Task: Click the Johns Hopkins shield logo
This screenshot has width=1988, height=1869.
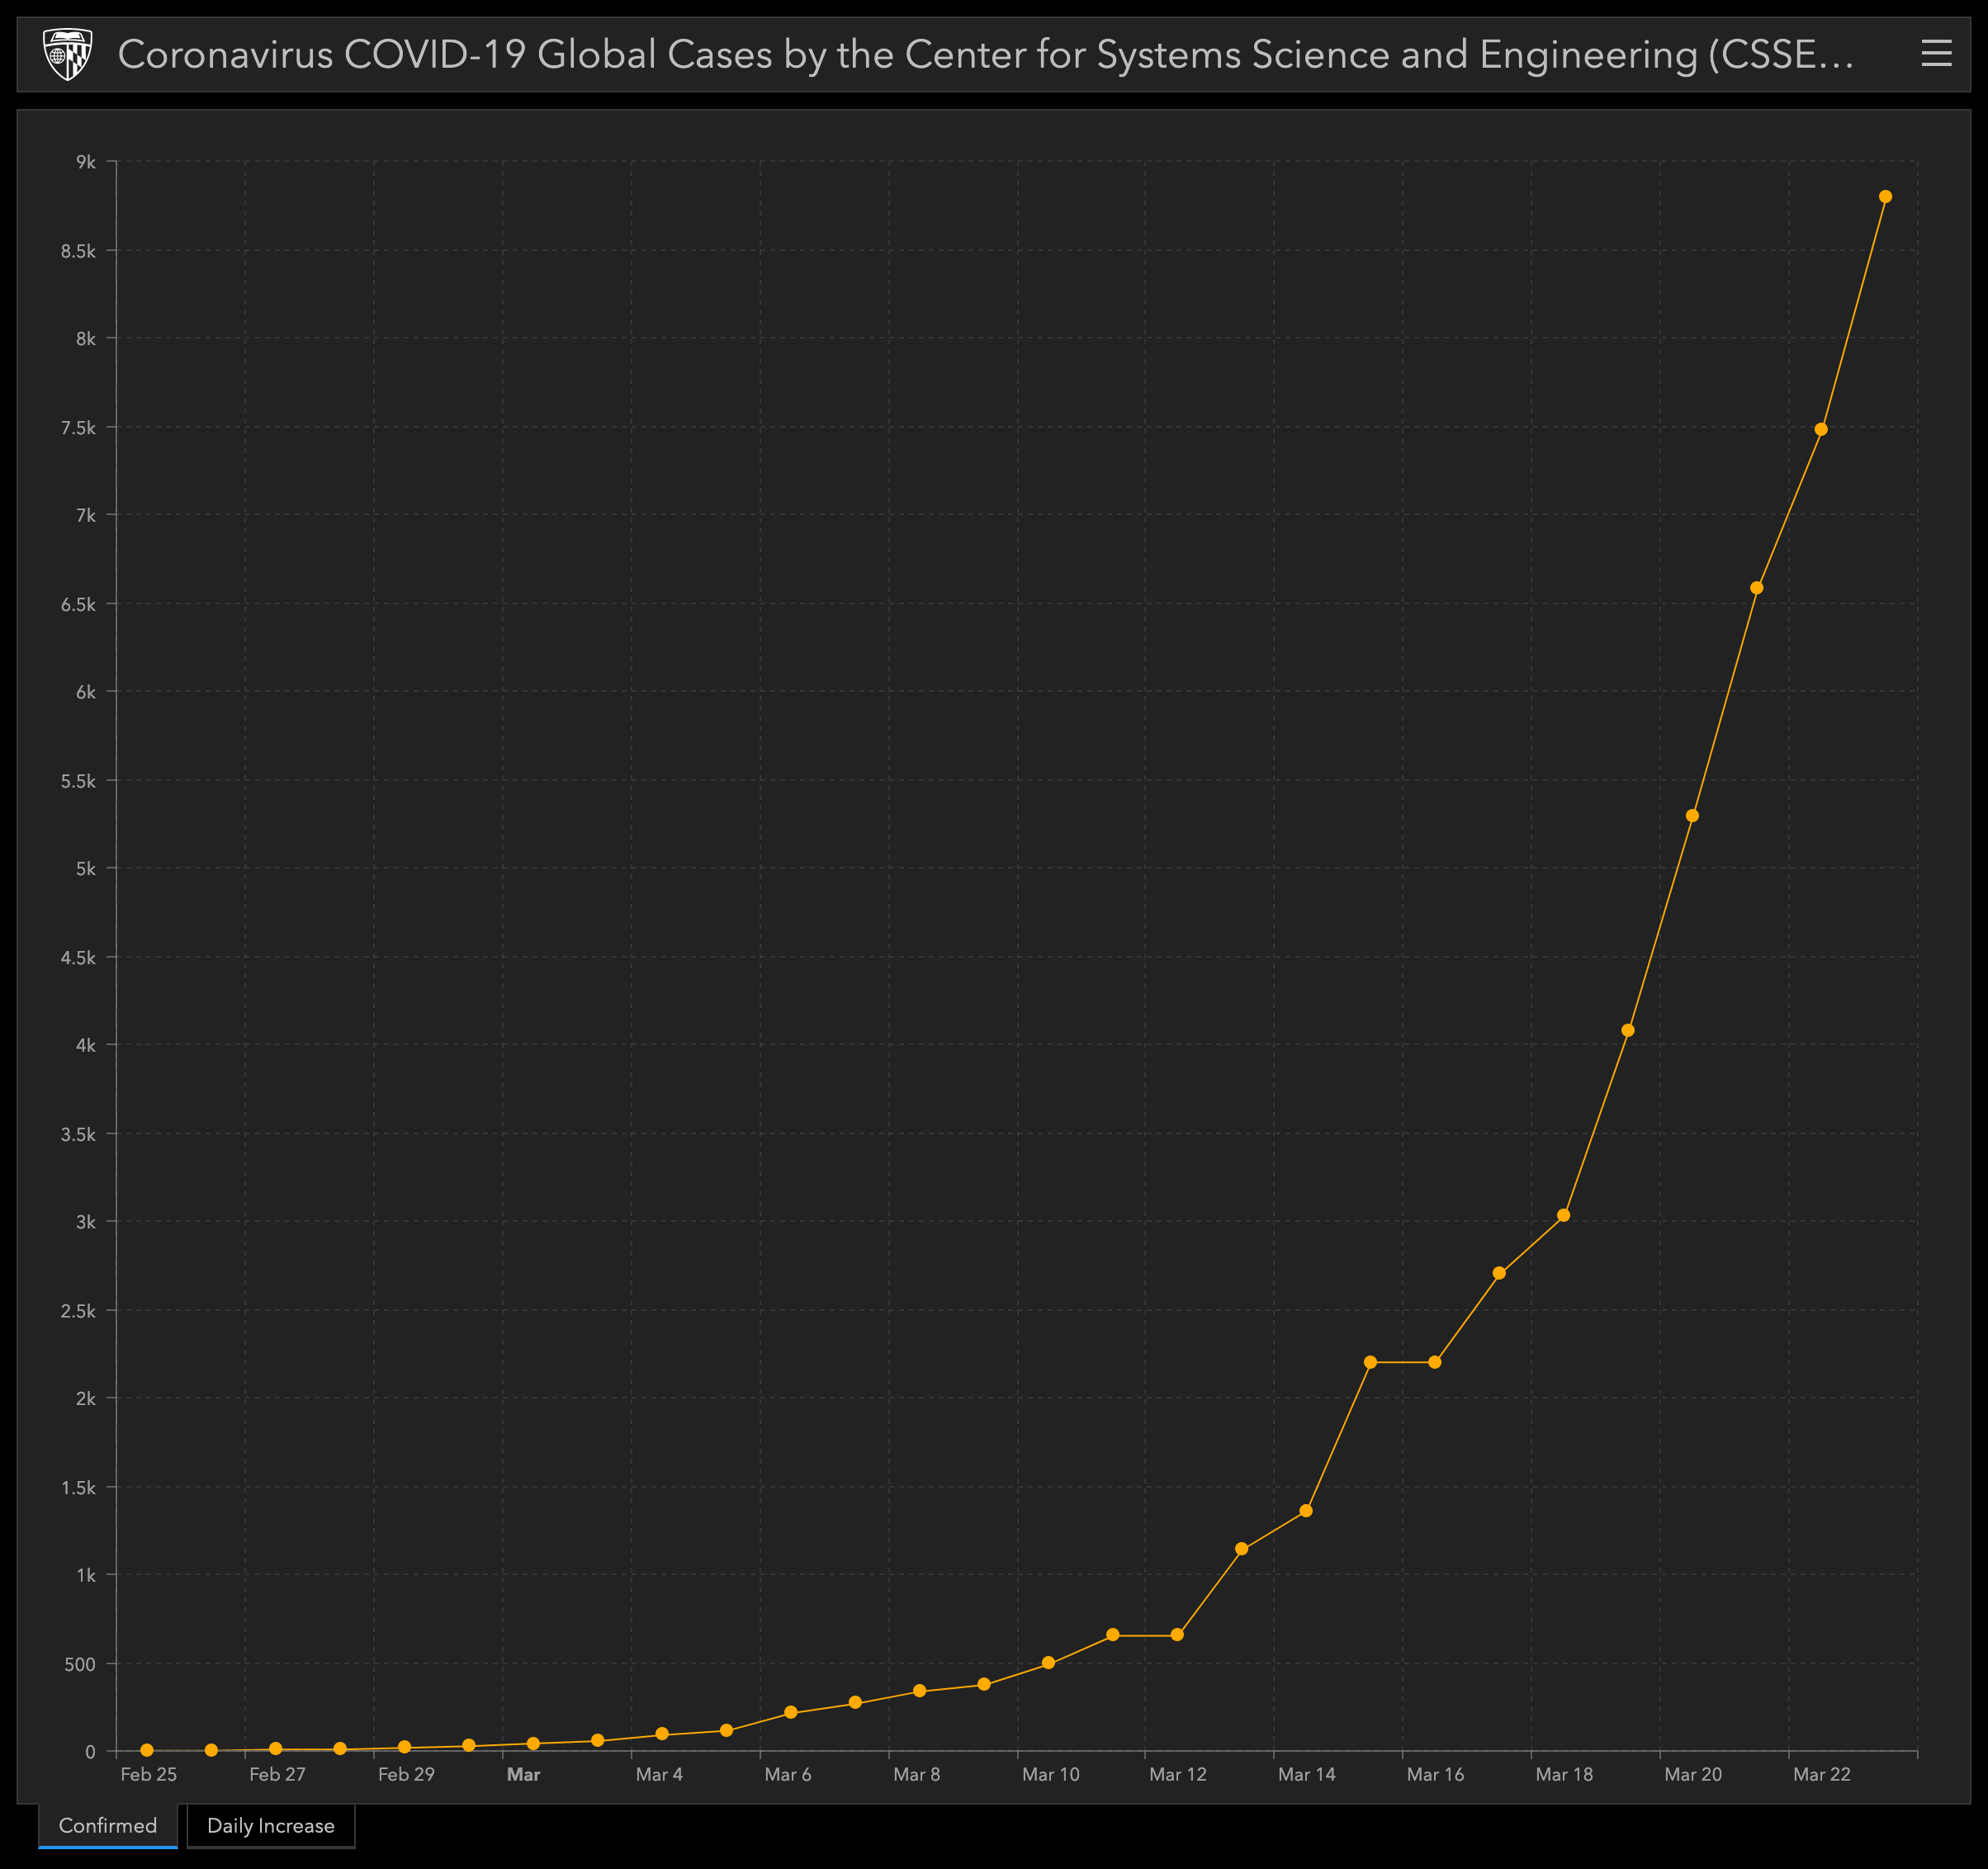Action: pos(68,54)
